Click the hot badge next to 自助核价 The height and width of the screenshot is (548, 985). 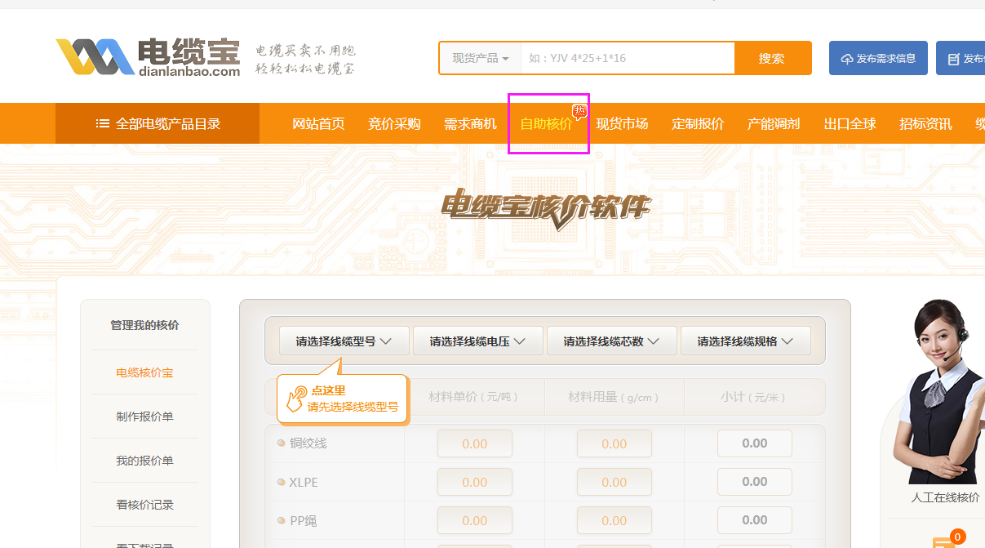pyautogui.click(x=579, y=111)
